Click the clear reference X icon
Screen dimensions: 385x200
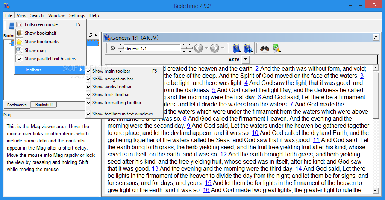point(113,48)
